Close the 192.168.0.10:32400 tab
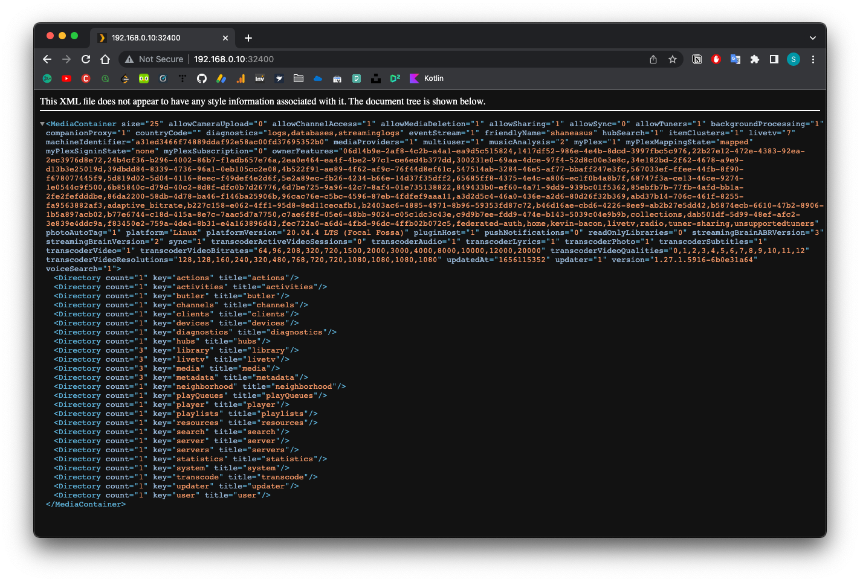The height and width of the screenshot is (582, 860). [225, 37]
